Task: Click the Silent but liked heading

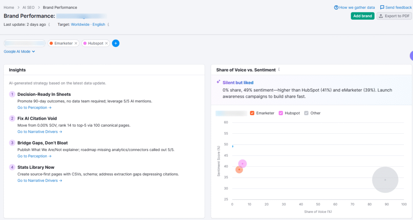Action: (x=238, y=83)
